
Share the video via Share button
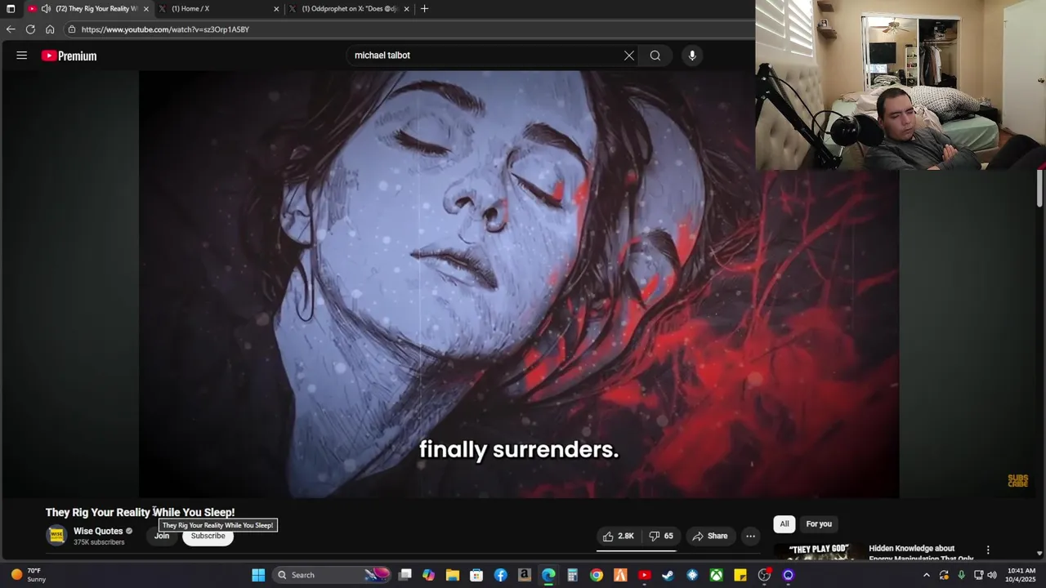pyautogui.click(x=709, y=536)
